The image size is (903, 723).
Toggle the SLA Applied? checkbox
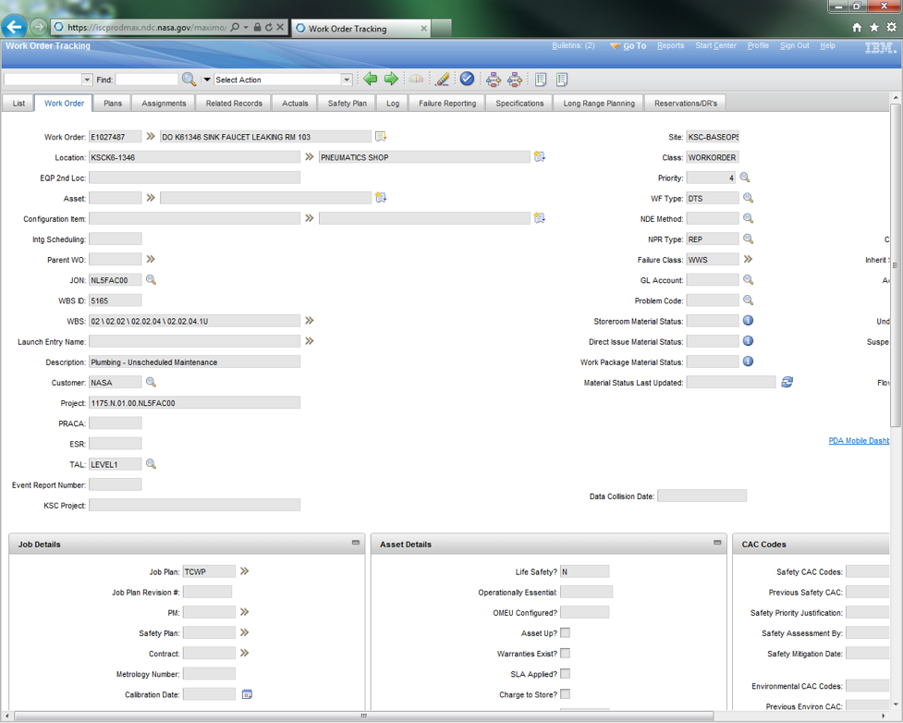point(566,673)
